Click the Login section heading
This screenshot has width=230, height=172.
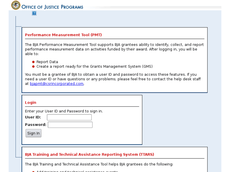[30, 103]
